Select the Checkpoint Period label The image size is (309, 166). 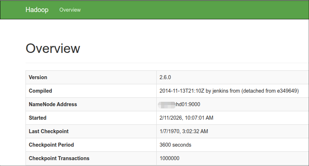point(51,145)
